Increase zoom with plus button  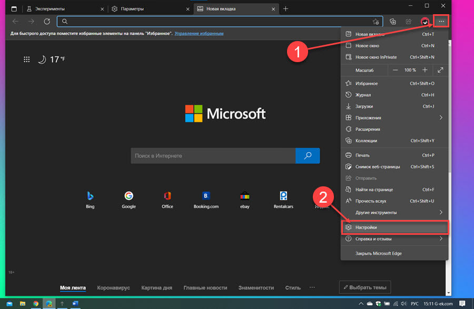[424, 70]
